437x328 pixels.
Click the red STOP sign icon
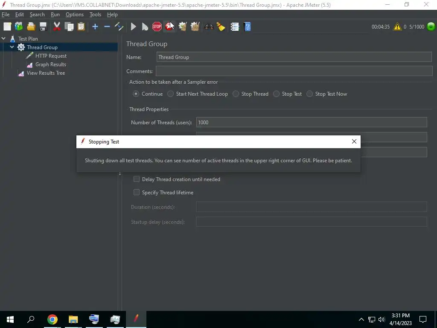click(x=157, y=26)
